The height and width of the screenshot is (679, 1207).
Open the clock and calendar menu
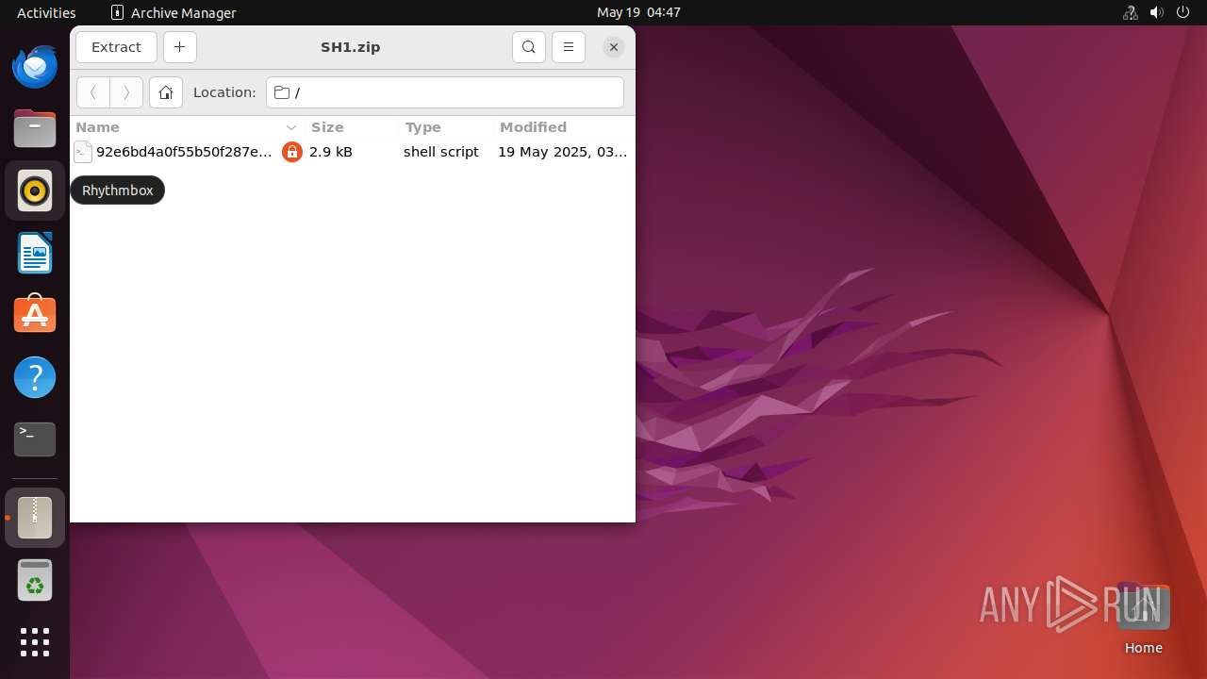[638, 12]
